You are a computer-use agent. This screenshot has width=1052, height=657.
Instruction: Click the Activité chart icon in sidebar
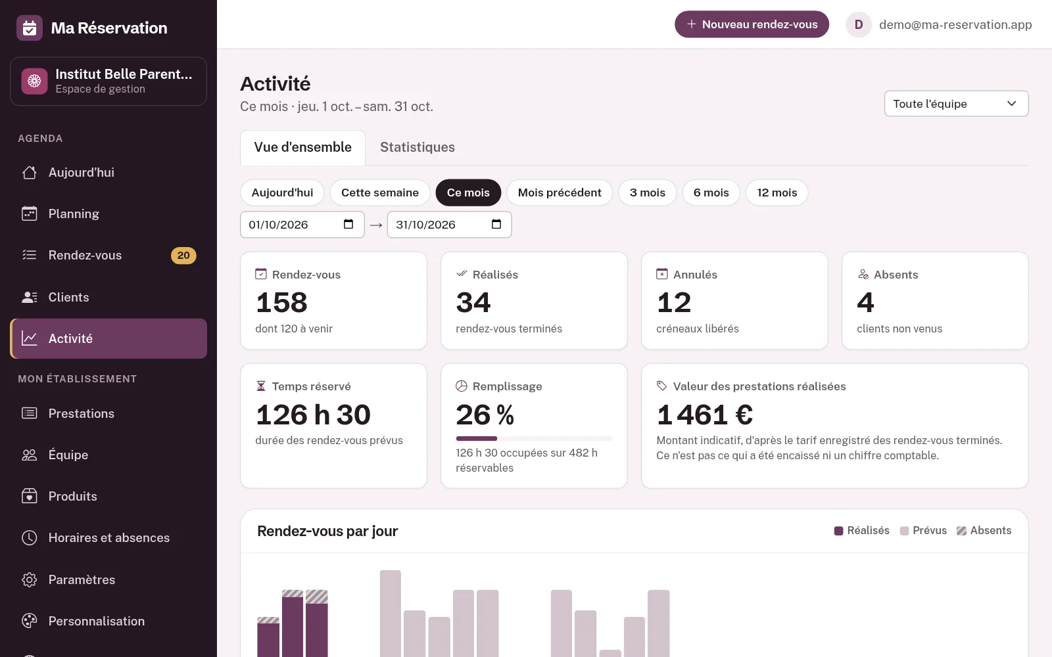[x=30, y=338]
